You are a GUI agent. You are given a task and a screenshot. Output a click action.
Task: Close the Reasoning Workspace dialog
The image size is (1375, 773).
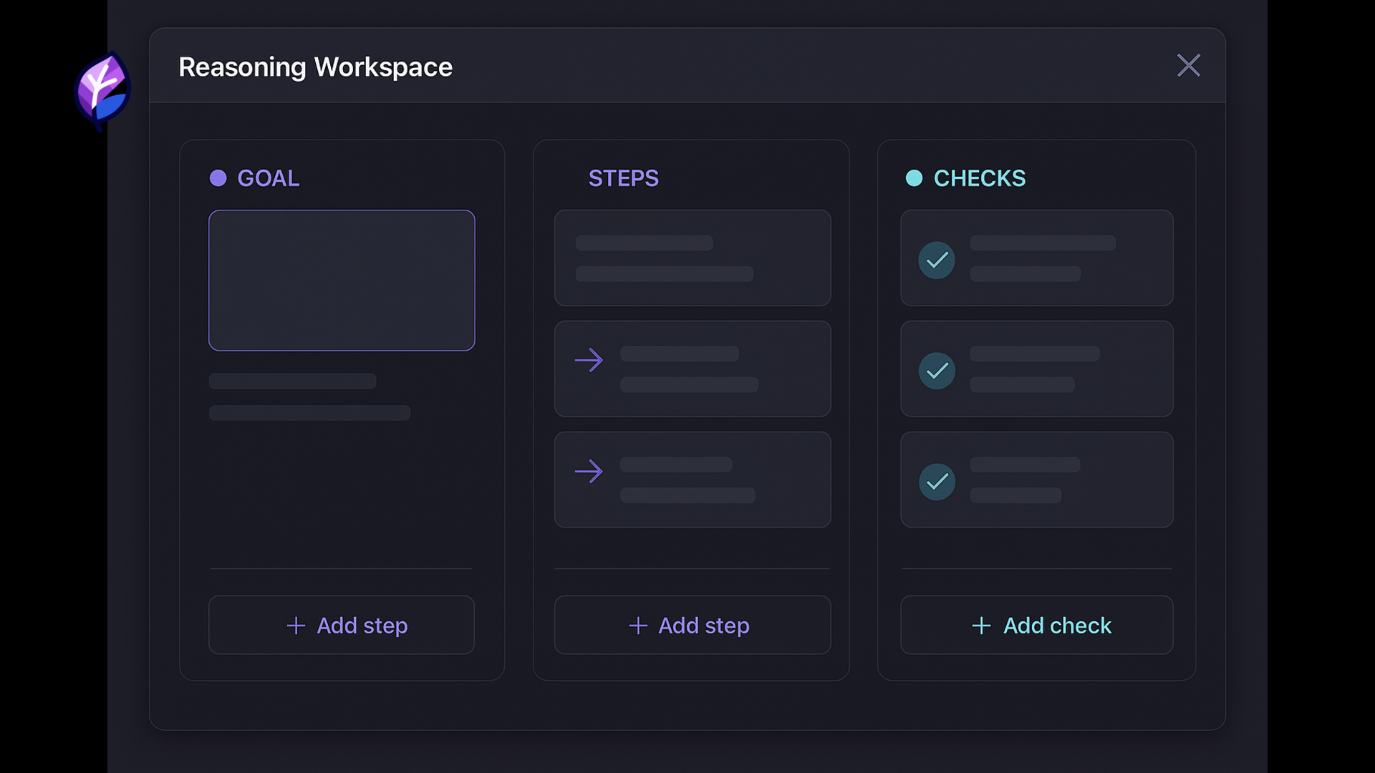point(1188,66)
